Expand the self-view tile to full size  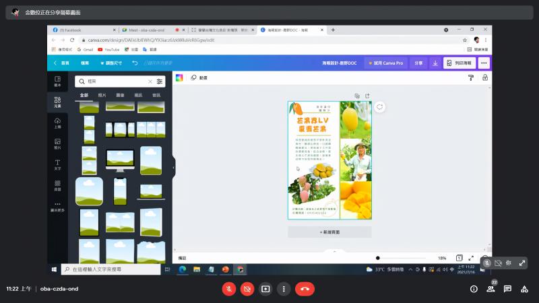(521, 263)
